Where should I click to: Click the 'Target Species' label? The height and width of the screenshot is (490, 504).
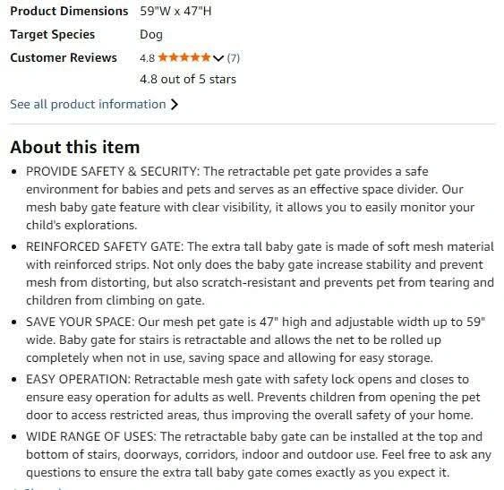point(53,34)
